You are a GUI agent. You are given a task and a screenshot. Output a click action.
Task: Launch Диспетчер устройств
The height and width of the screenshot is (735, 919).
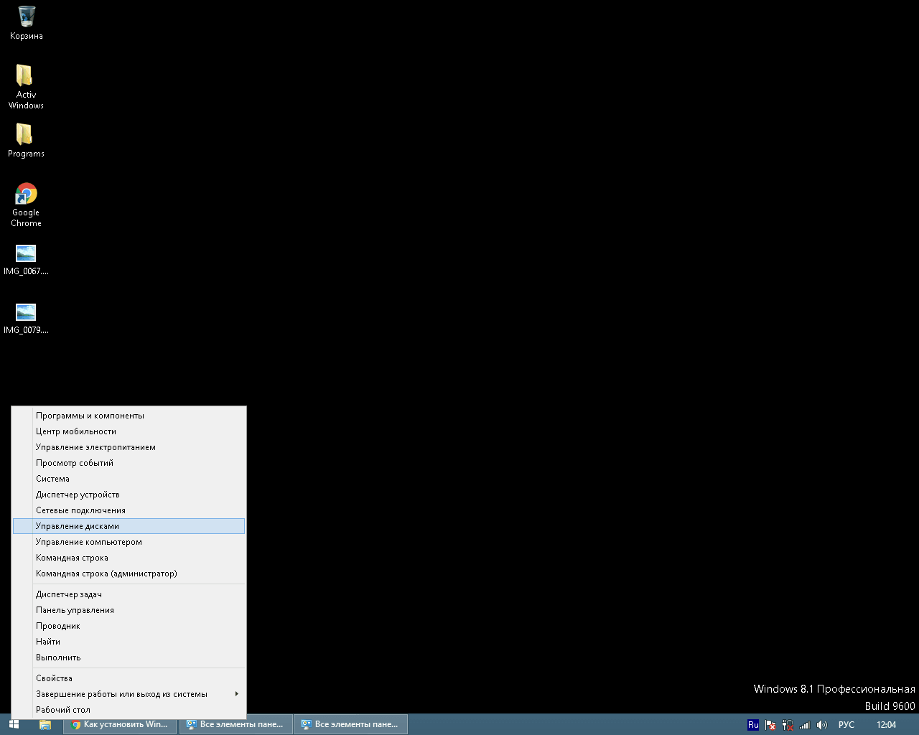click(129, 495)
